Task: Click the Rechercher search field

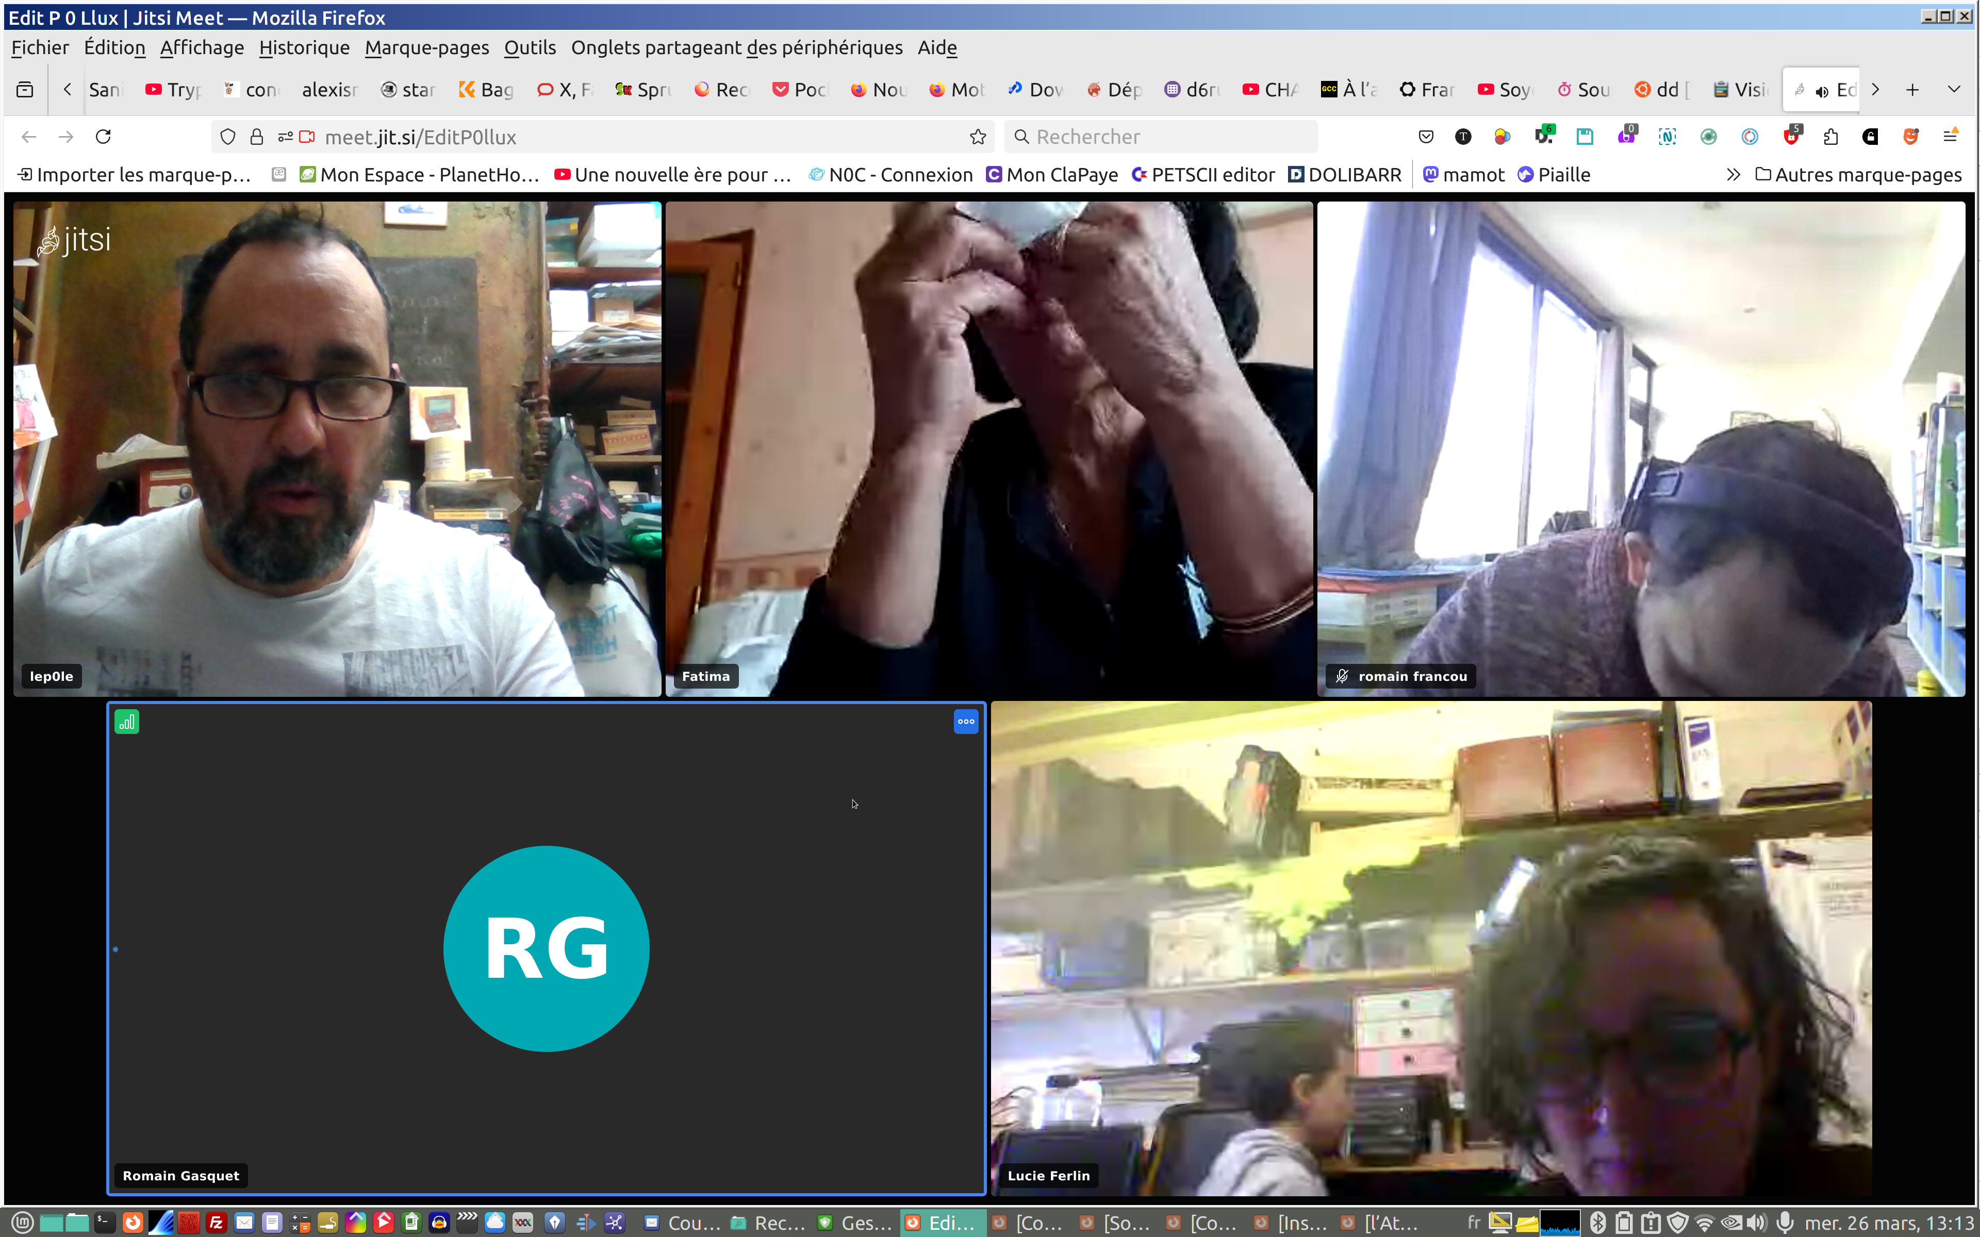Action: [1162, 137]
